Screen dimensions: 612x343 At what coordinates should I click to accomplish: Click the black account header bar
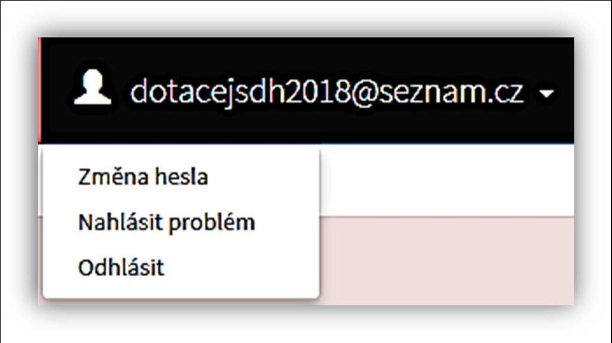click(x=307, y=90)
